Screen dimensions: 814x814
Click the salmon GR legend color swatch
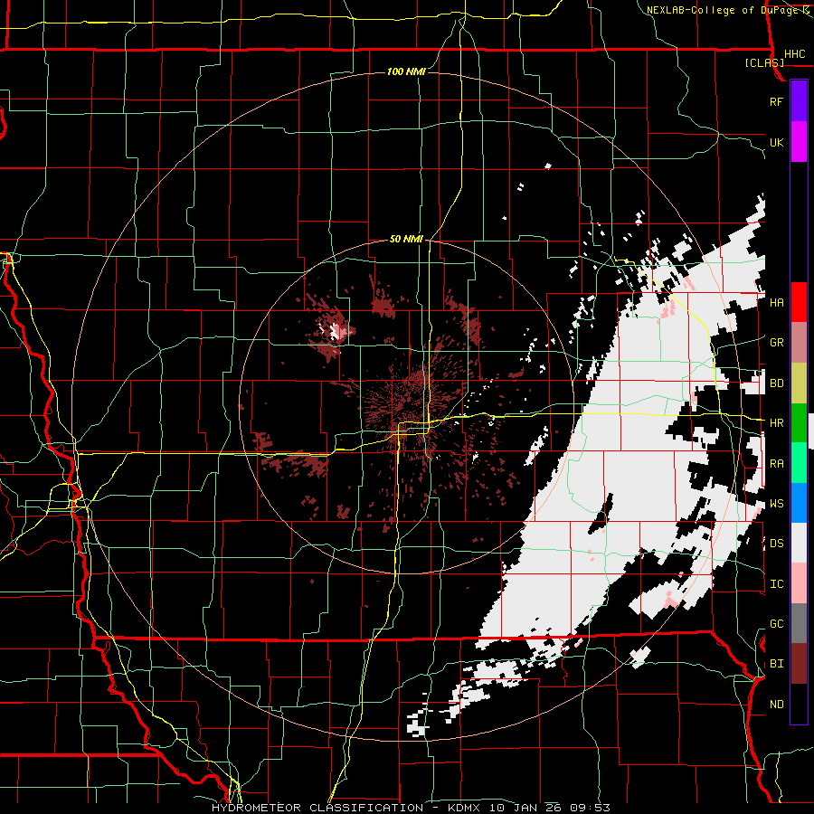point(799,342)
